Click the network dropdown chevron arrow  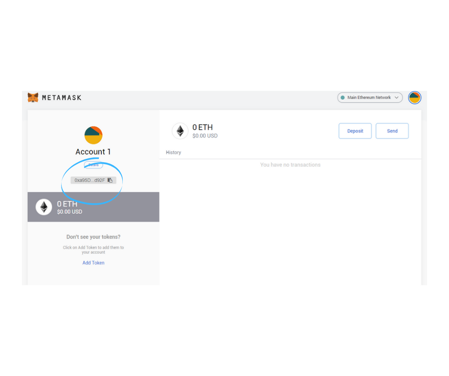pos(396,97)
